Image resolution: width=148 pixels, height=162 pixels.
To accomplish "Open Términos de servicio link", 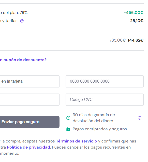I will coord(76,141).
